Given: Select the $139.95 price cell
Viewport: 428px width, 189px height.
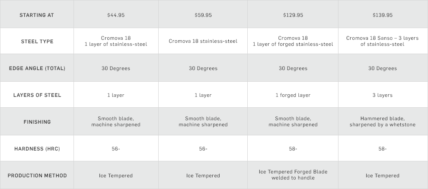Looking at the screenshot, I should coord(383,15).
